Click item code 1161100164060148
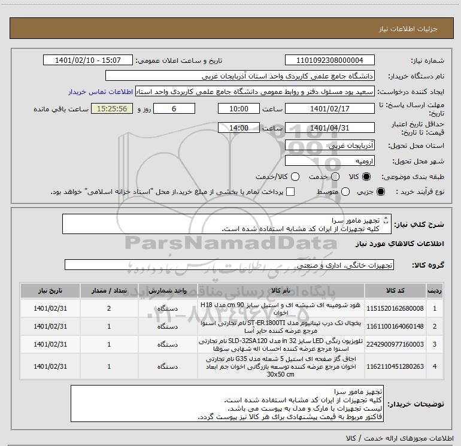The image size is (461, 446). pyautogui.click(x=395, y=326)
